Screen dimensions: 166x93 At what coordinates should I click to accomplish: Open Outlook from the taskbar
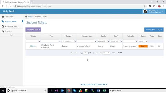63,91
